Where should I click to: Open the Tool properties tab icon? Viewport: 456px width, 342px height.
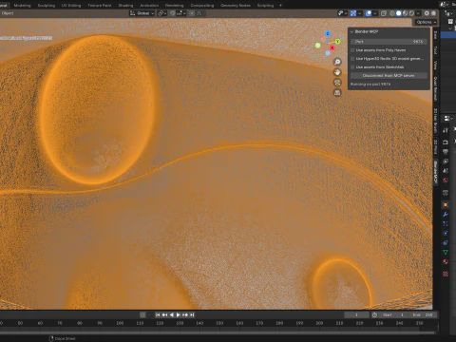click(446, 130)
